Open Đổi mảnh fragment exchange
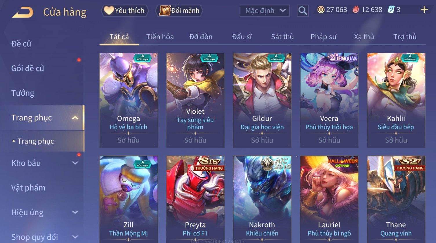Screen dimensions: 436x243 coord(179,11)
